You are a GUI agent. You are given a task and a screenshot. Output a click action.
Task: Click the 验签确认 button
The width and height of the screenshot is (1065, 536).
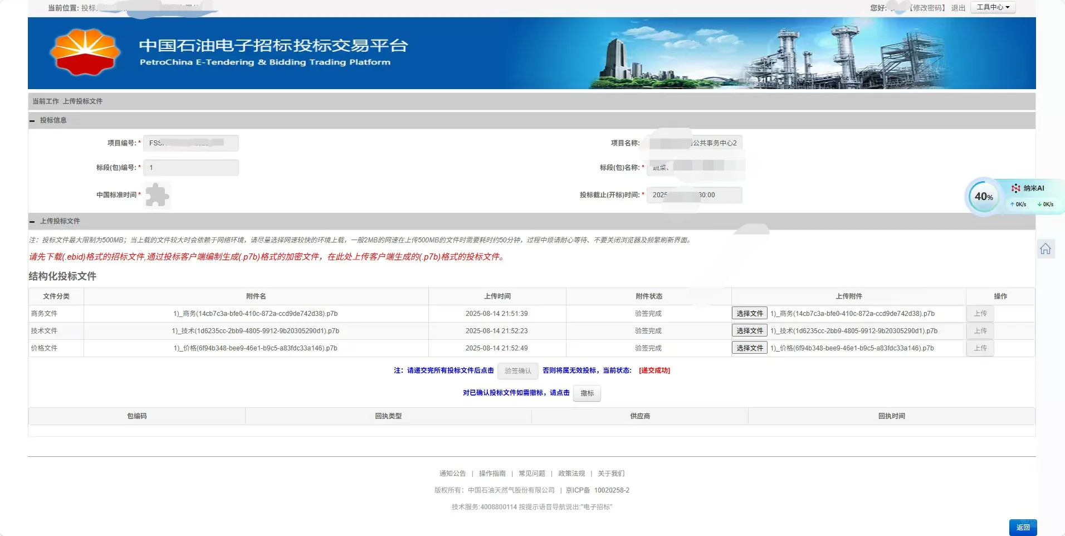518,371
